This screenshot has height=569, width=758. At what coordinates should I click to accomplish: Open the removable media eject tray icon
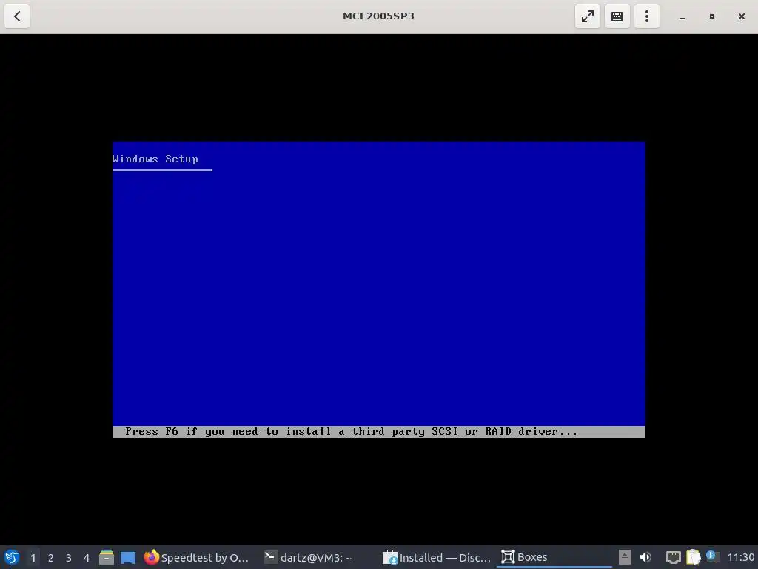coord(625,557)
